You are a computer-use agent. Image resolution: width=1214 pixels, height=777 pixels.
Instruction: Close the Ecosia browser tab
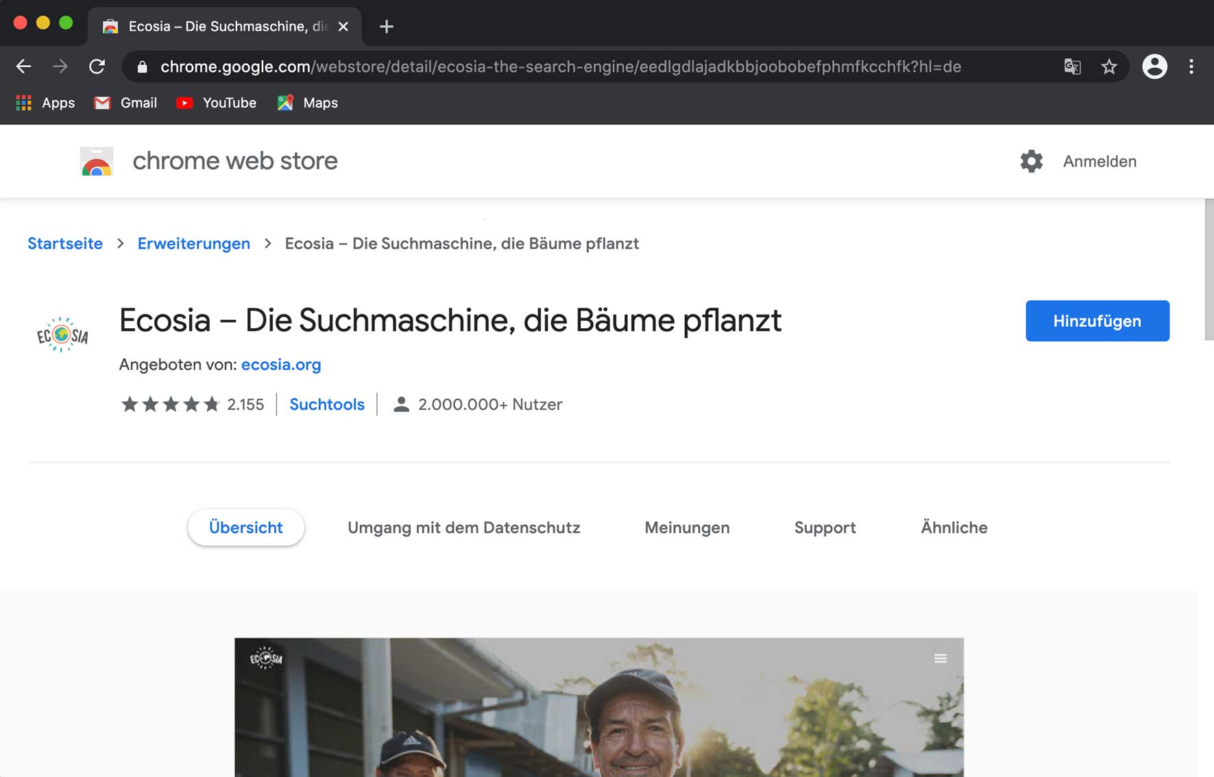(x=343, y=27)
